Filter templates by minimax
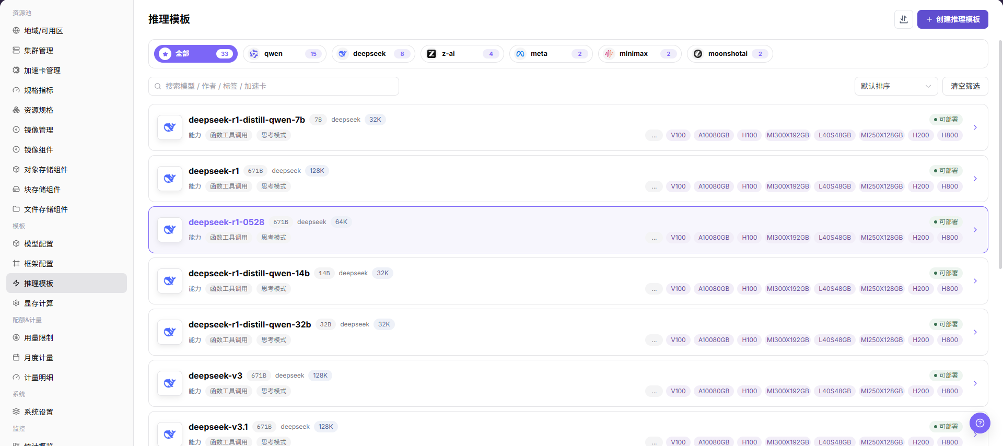Image resolution: width=1003 pixels, height=446 pixels. pyautogui.click(x=640, y=54)
